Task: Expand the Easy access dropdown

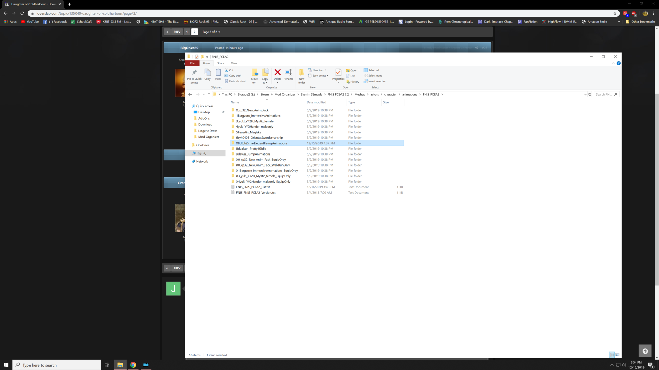Action: click(318, 76)
